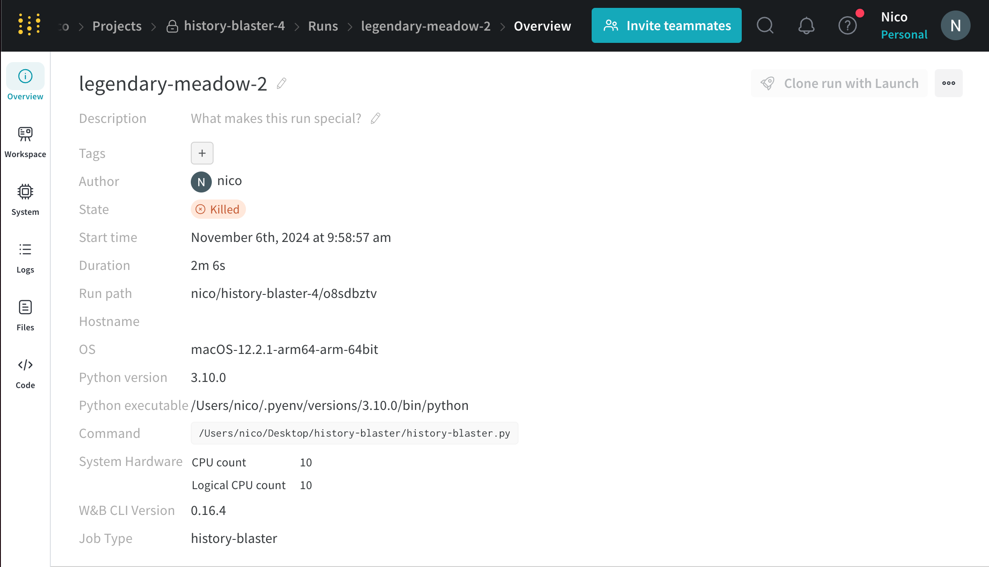
Task: Switch to the Workspace tab
Action: tap(25, 142)
